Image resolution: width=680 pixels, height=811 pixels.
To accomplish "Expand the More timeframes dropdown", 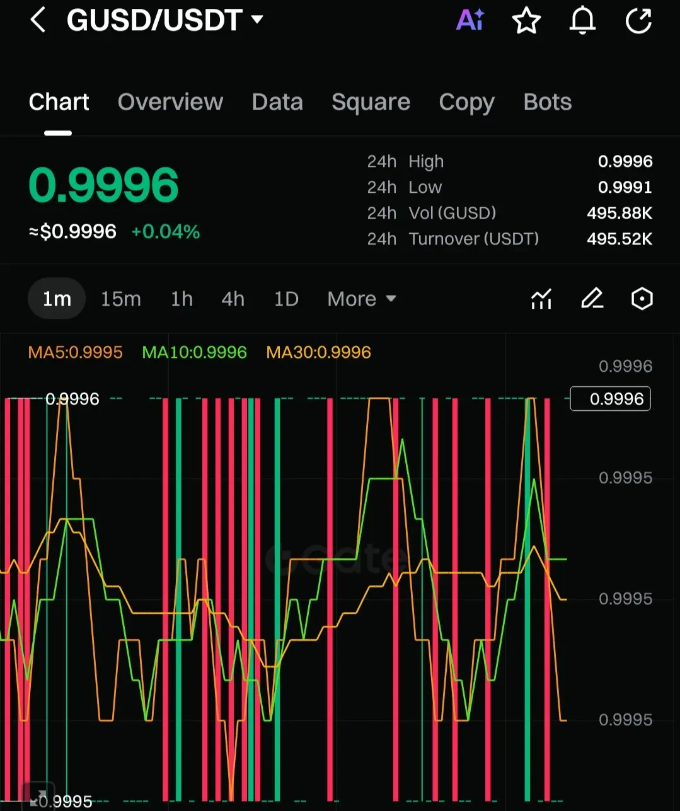I will tap(362, 299).
